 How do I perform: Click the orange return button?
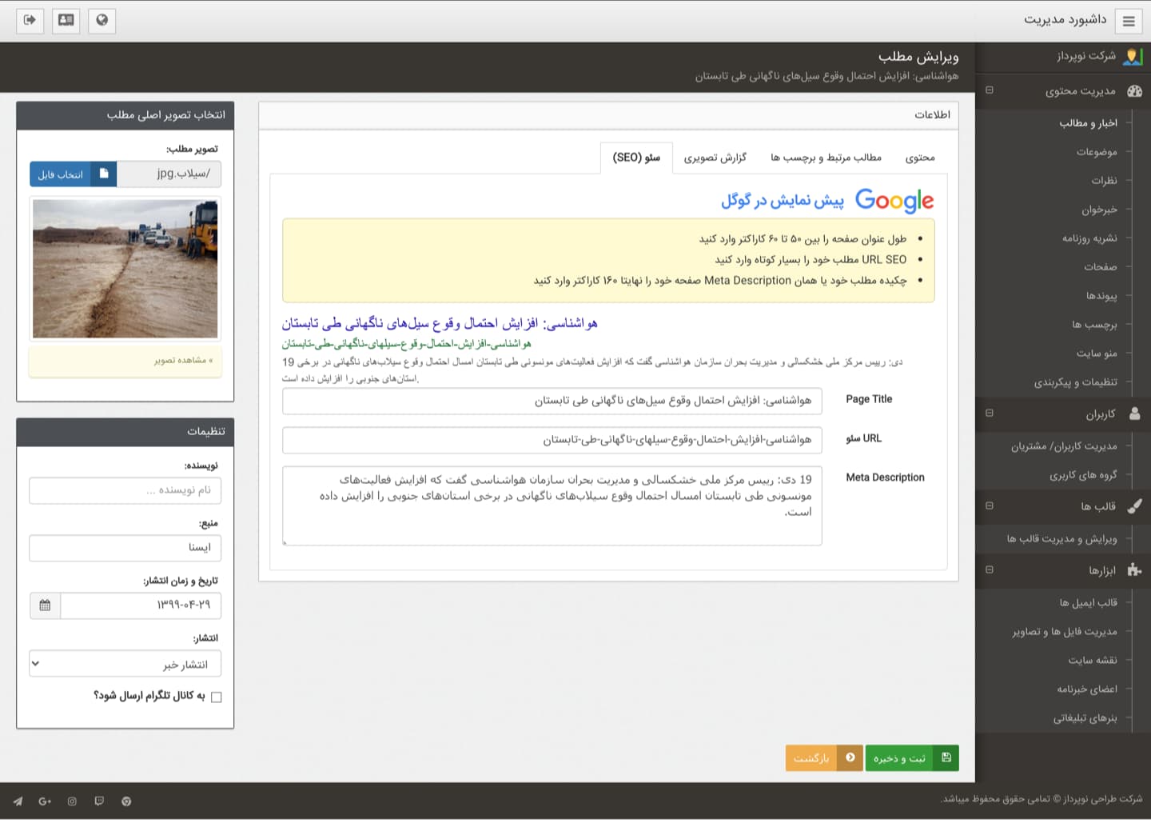click(x=824, y=757)
